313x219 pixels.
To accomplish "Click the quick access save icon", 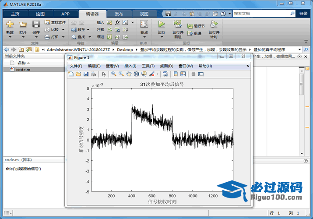I will click(168, 14).
